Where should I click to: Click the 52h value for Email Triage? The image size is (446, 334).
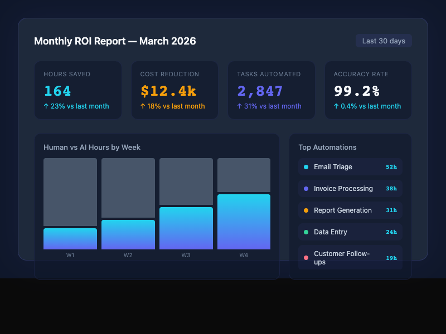point(391,167)
